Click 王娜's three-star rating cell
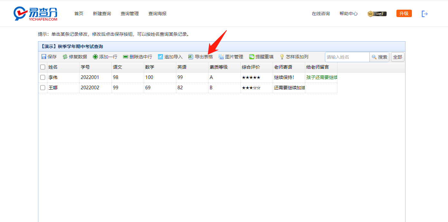The width and height of the screenshot is (448, 222). pyautogui.click(x=257, y=88)
